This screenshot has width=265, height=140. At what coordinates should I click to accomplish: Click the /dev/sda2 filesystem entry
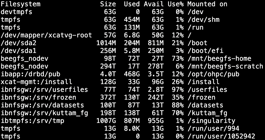coord(19,43)
